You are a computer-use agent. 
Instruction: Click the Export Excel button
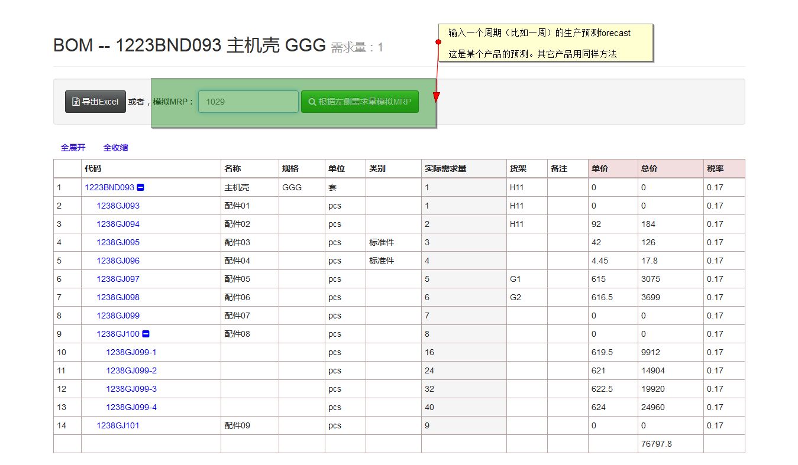tap(95, 102)
